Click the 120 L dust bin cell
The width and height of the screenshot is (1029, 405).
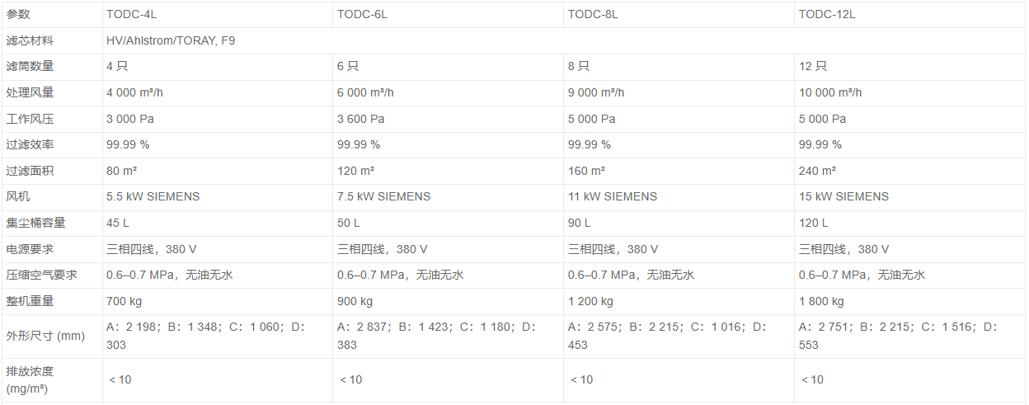[910, 223]
